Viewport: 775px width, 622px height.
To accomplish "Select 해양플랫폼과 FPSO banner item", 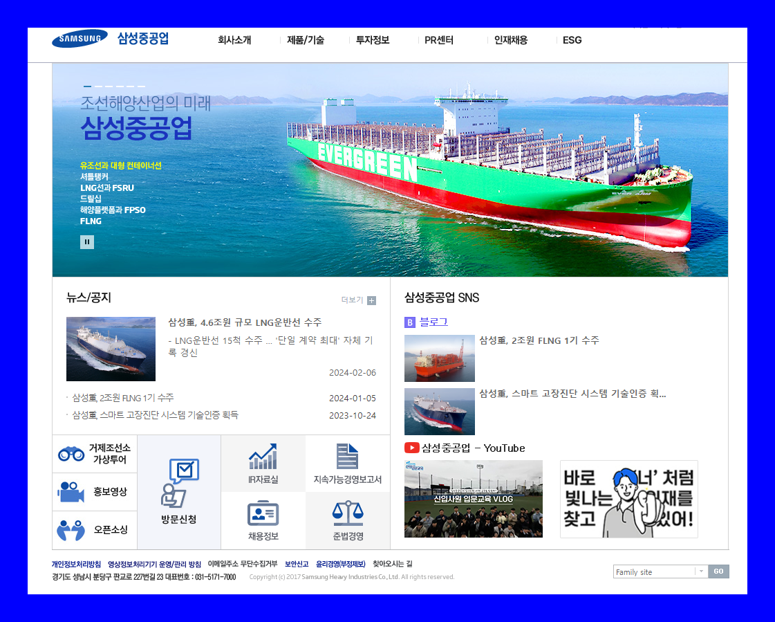I will (x=113, y=210).
